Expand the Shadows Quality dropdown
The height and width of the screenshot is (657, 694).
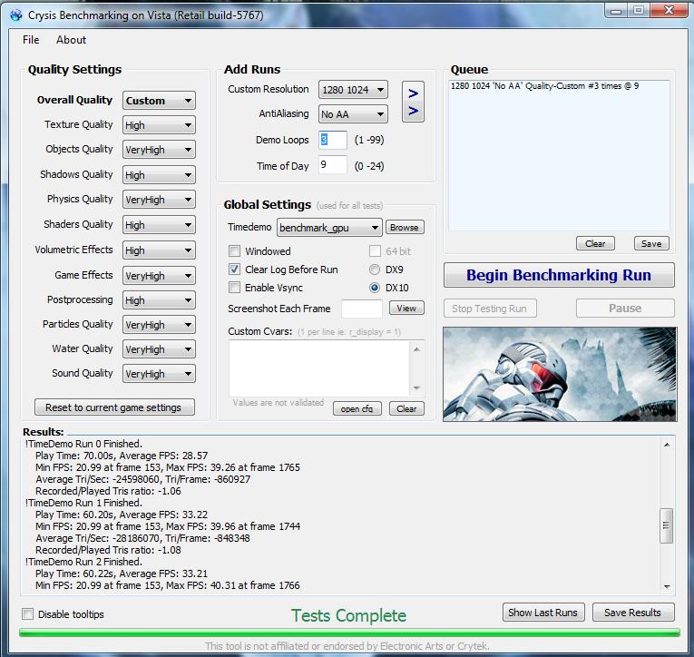(x=159, y=175)
